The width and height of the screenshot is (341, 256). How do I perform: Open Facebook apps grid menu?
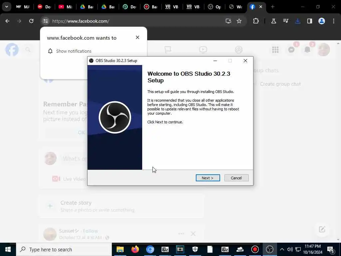click(275, 50)
